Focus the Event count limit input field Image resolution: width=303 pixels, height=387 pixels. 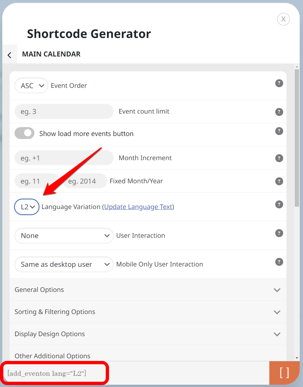click(x=64, y=111)
